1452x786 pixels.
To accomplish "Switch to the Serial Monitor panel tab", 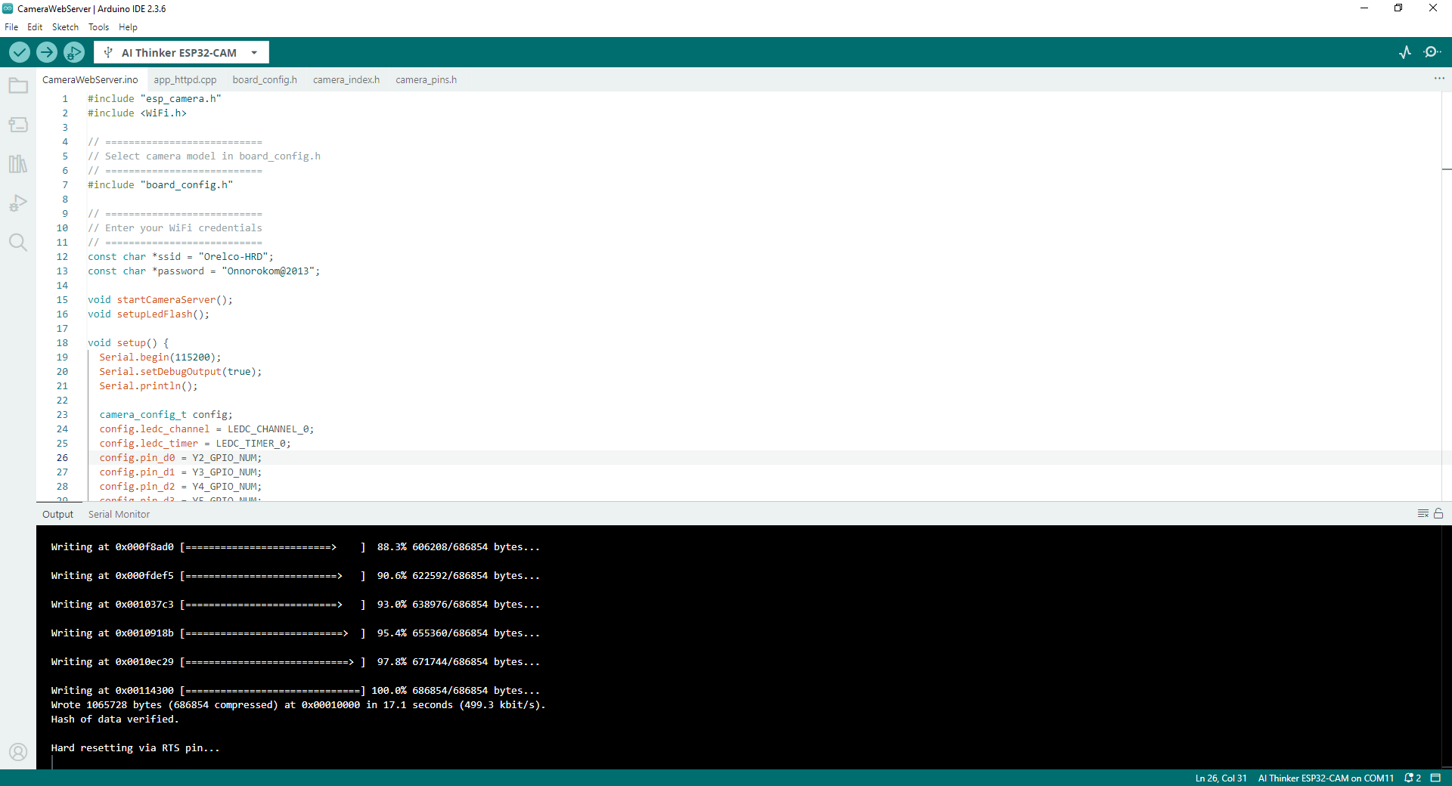I will point(119,515).
